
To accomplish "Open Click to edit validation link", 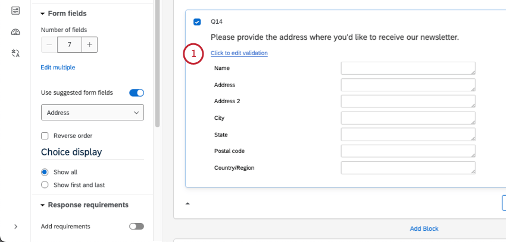I will [239, 53].
